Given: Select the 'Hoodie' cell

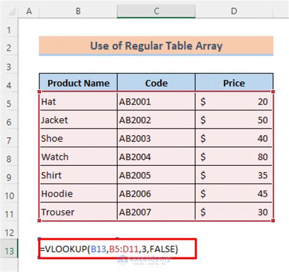Looking at the screenshot, I should pos(78,193).
